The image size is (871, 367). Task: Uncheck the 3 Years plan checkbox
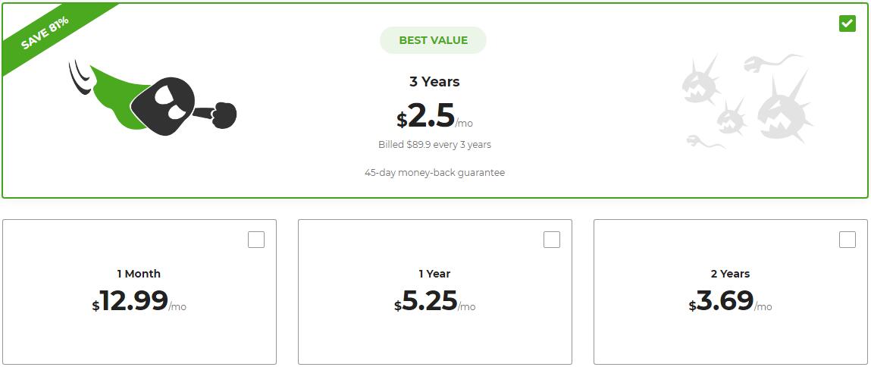(x=847, y=24)
